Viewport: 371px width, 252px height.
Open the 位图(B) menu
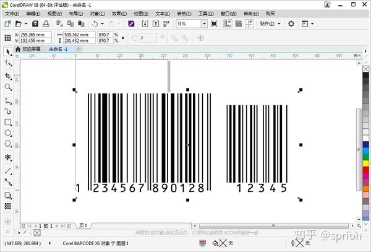pyautogui.click(x=141, y=14)
